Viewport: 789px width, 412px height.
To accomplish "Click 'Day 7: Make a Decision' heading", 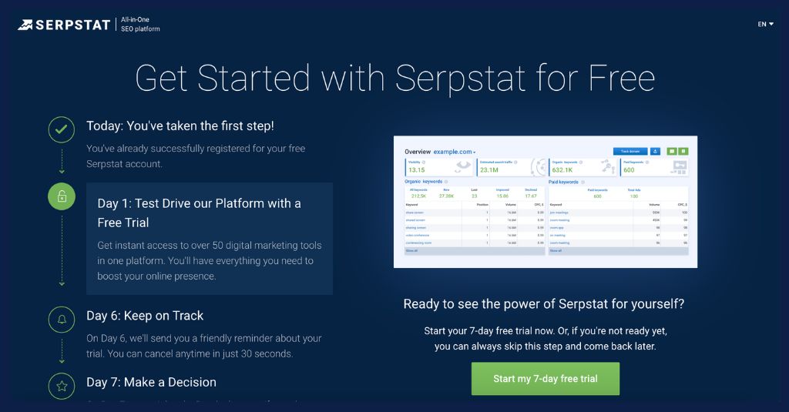I will point(151,382).
